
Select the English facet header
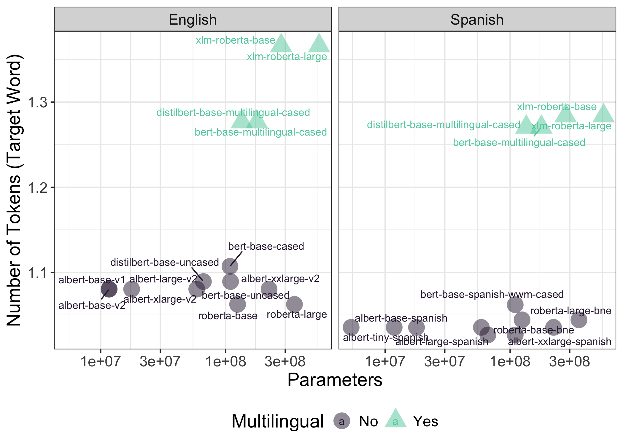point(193,20)
